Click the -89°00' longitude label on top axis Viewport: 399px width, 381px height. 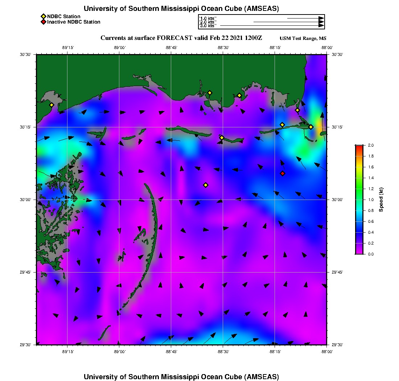point(119,47)
